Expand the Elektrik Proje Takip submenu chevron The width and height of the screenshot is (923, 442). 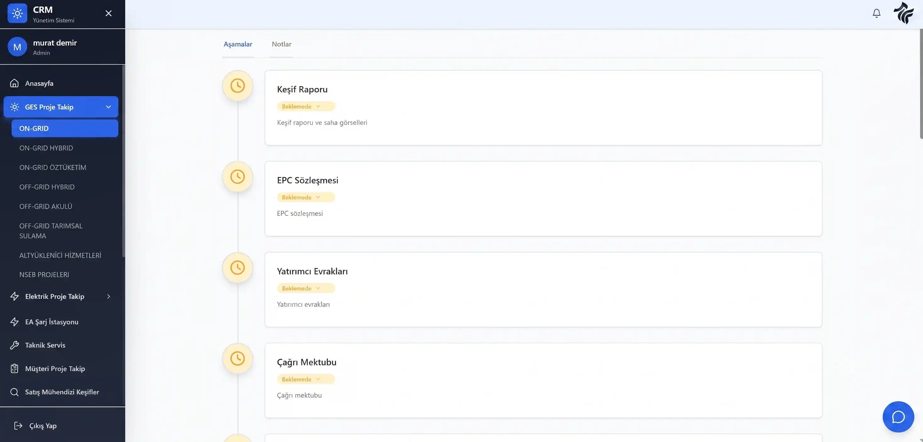click(109, 296)
